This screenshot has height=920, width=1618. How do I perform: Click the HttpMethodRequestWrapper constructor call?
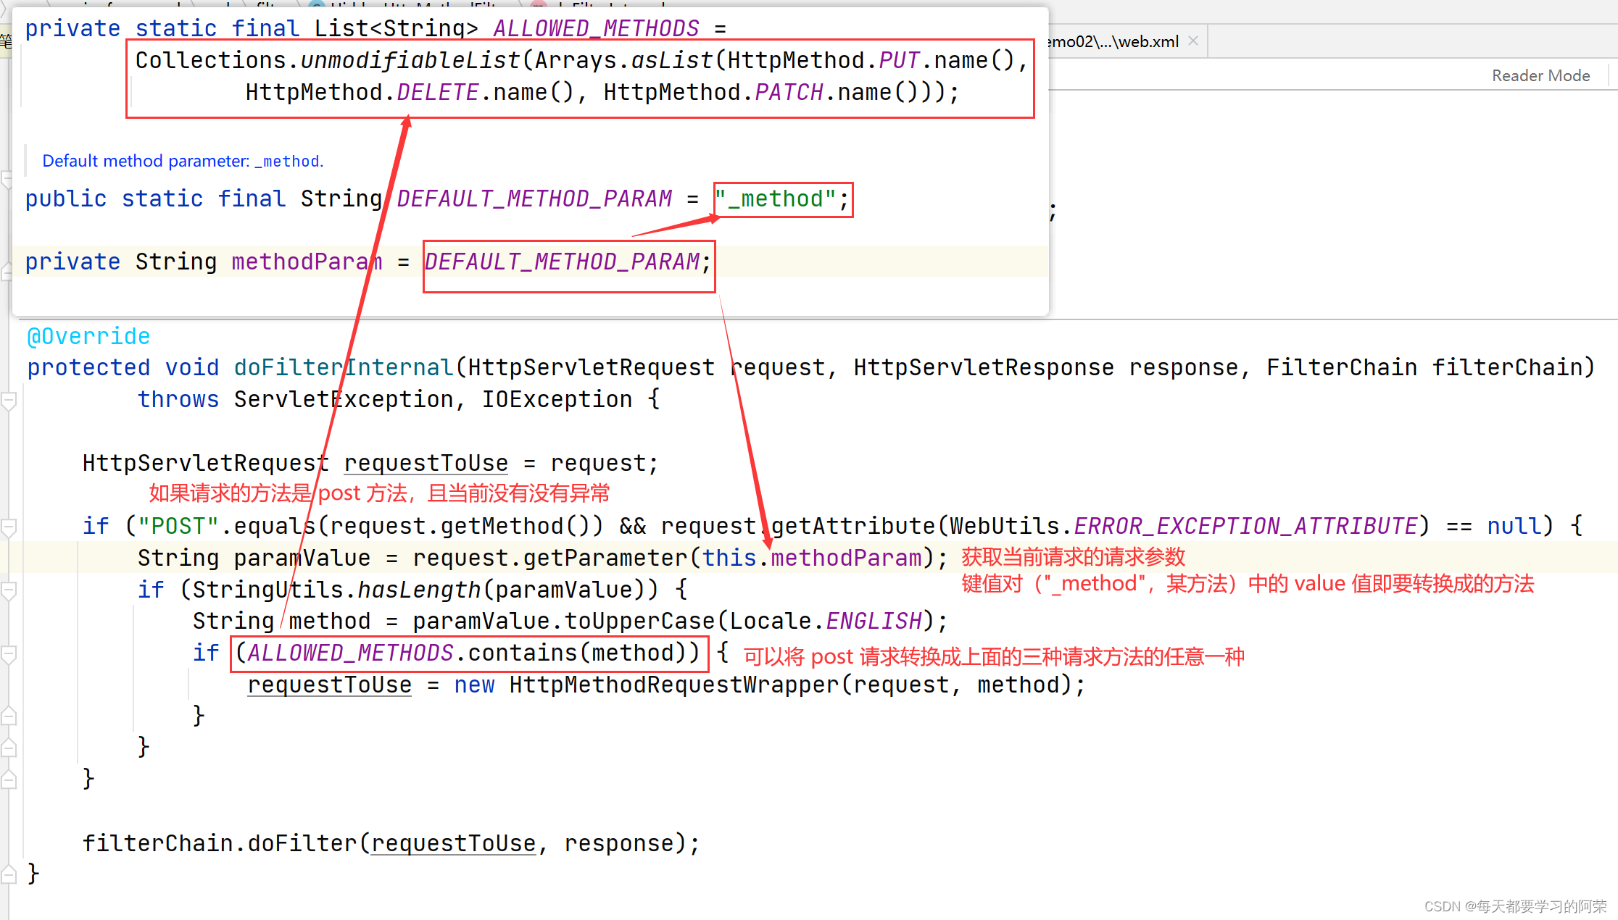pyautogui.click(x=673, y=685)
